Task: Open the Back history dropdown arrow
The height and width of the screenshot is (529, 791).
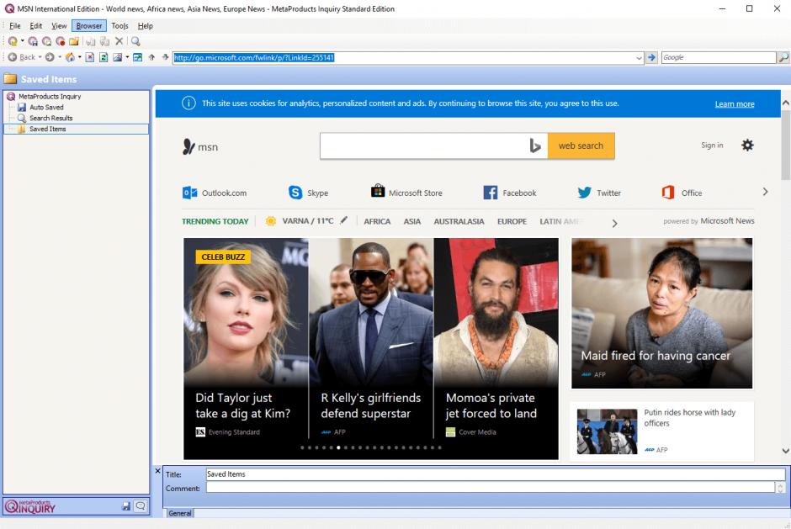Action: pyautogui.click(x=40, y=57)
